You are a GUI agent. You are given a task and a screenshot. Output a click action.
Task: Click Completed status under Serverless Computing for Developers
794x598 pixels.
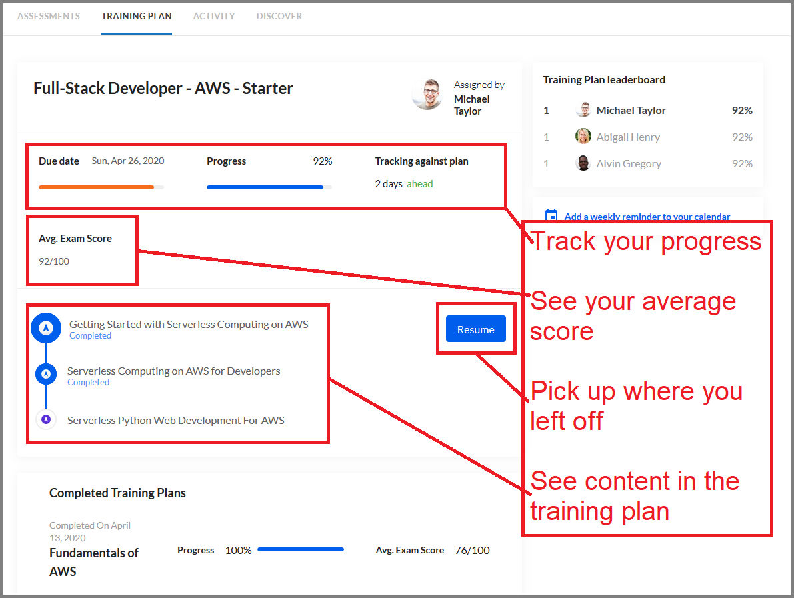coord(88,382)
